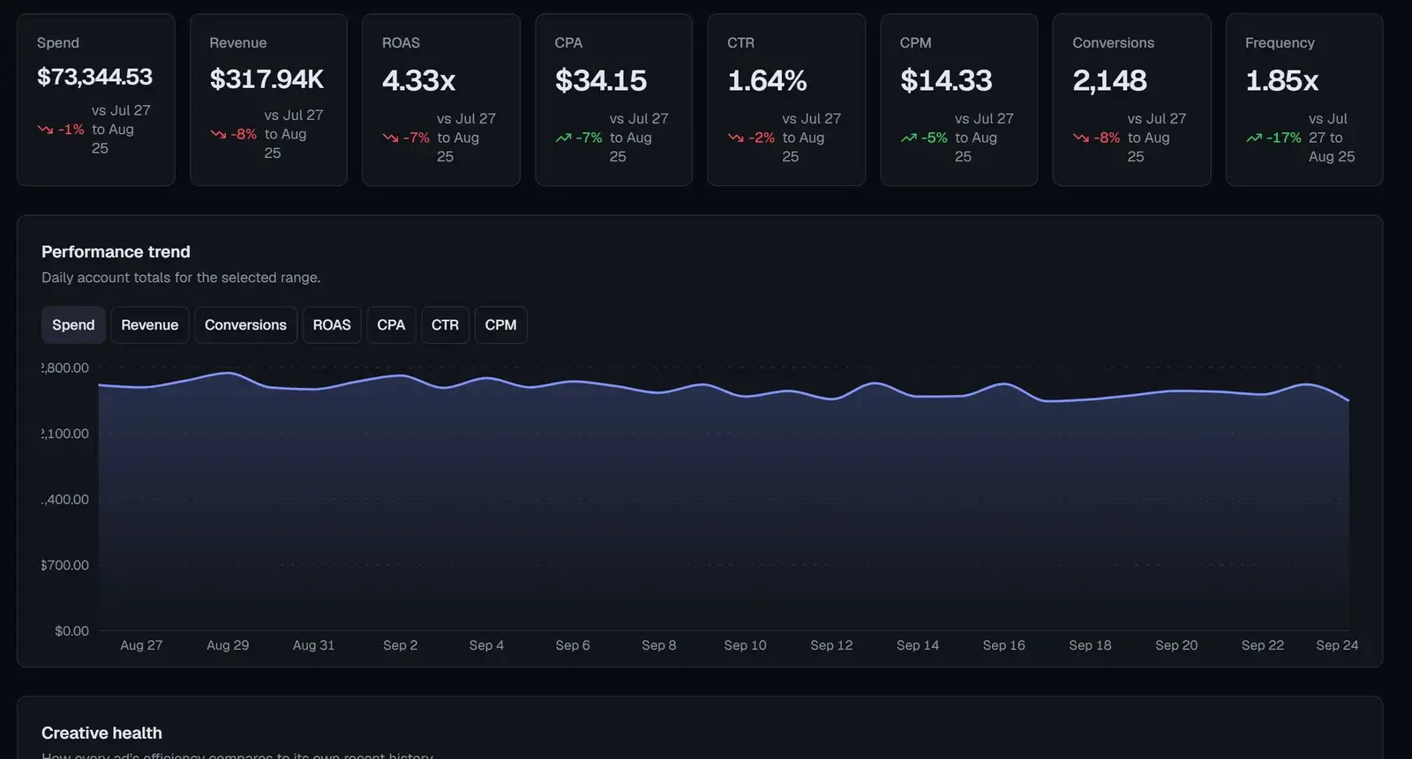Switch the chart to Revenue
1412x759 pixels.
(x=149, y=324)
